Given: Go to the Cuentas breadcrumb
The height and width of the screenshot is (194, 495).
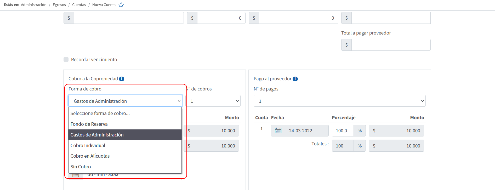Looking at the screenshot, I should click(79, 5).
